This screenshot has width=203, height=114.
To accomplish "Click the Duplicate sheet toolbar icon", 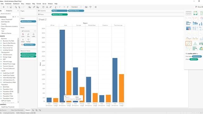I will point(34,7).
